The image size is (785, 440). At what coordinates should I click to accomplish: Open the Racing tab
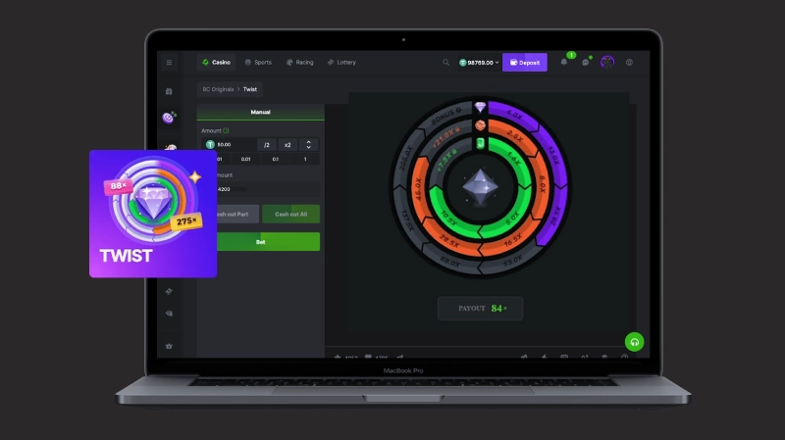click(300, 62)
